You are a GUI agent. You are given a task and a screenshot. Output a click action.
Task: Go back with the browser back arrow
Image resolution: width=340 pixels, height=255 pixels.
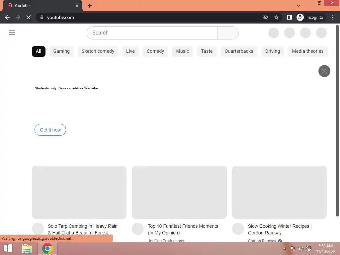[x=7, y=17]
